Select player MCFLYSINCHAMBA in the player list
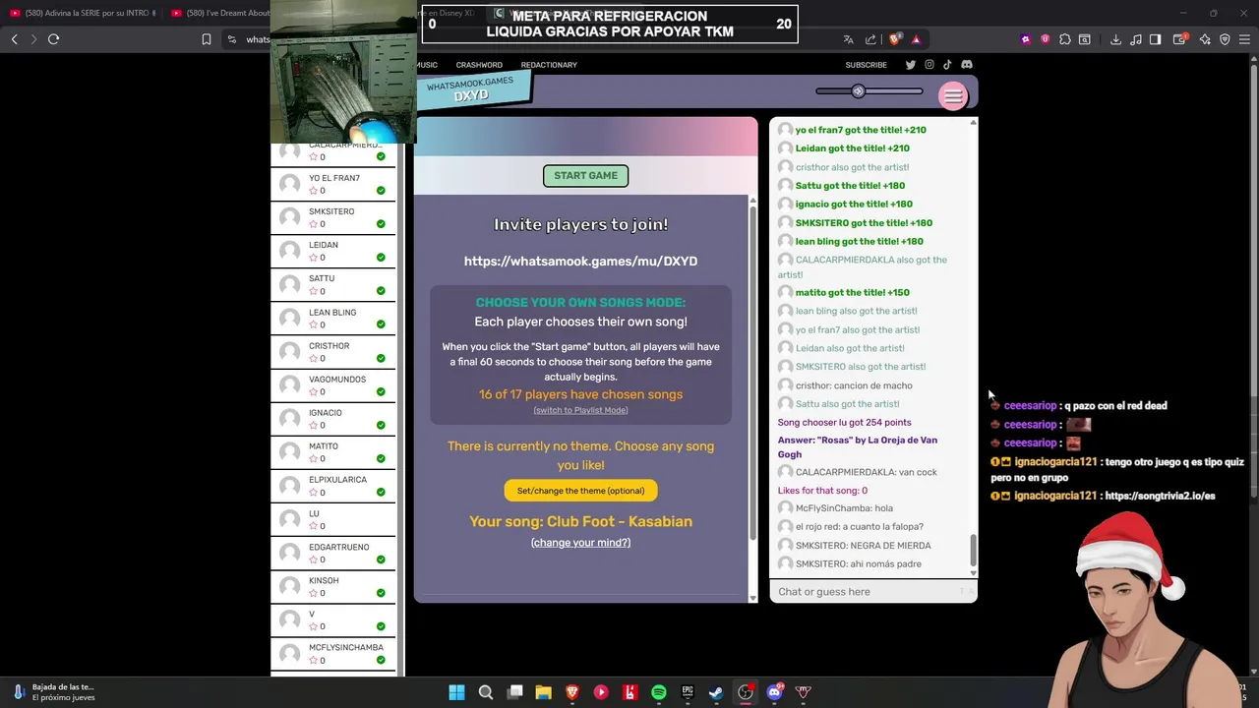The image size is (1259, 708). pos(333,654)
